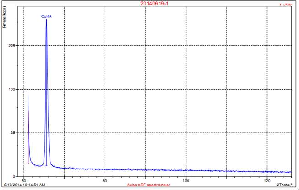Click the small red label at top right
The width and height of the screenshot is (299, 190).
coord(285,5)
